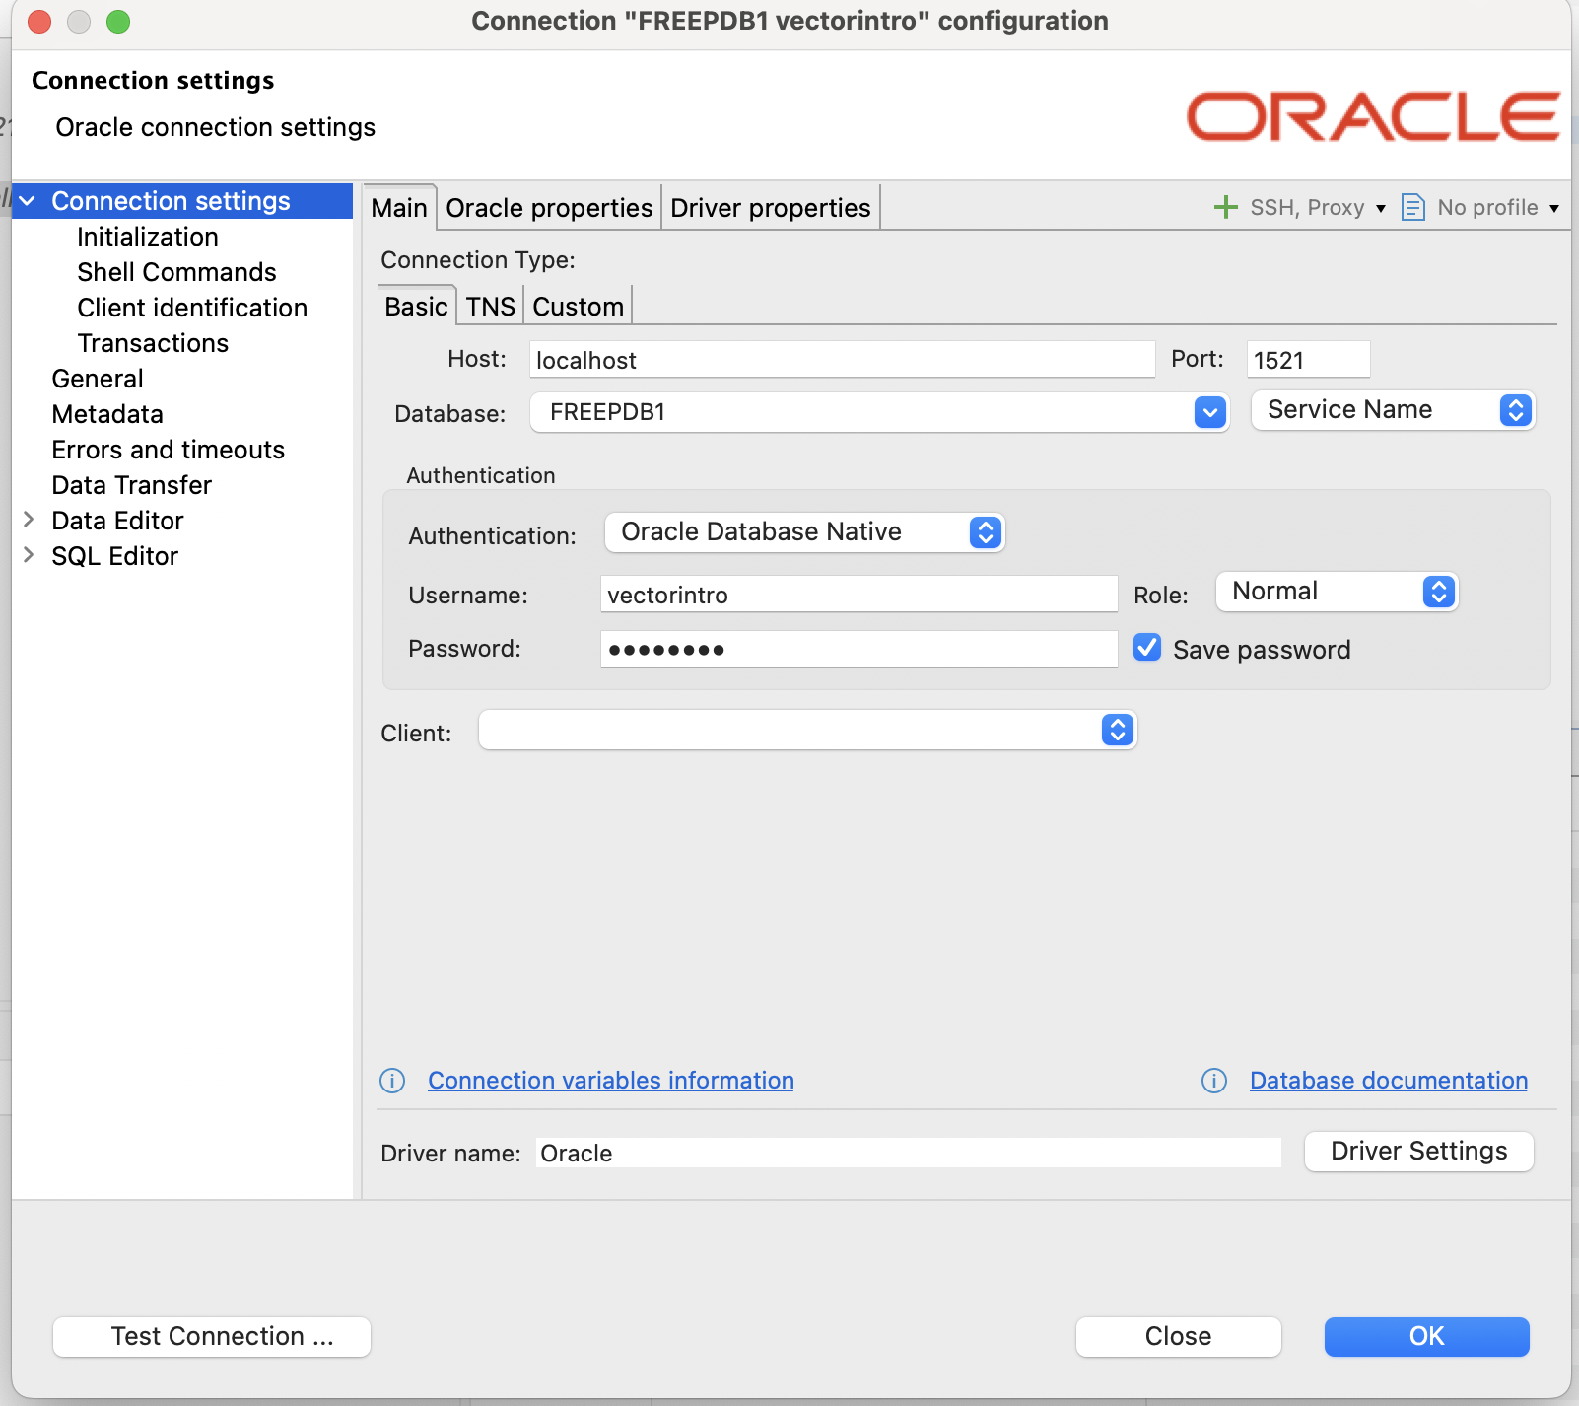Viewport: 1579px width, 1406px height.
Task: Toggle the Save password checkbox
Action: [x=1147, y=648]
